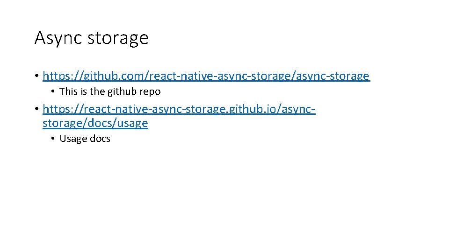
Task: Click the word "repo" in the first sub-bullet
Action: (150, 91)
